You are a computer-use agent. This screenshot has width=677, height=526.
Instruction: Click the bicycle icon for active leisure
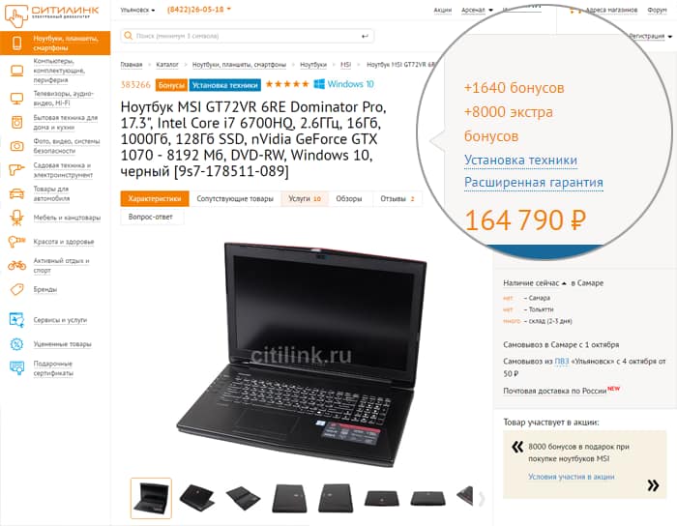click(x=16, y=265)
